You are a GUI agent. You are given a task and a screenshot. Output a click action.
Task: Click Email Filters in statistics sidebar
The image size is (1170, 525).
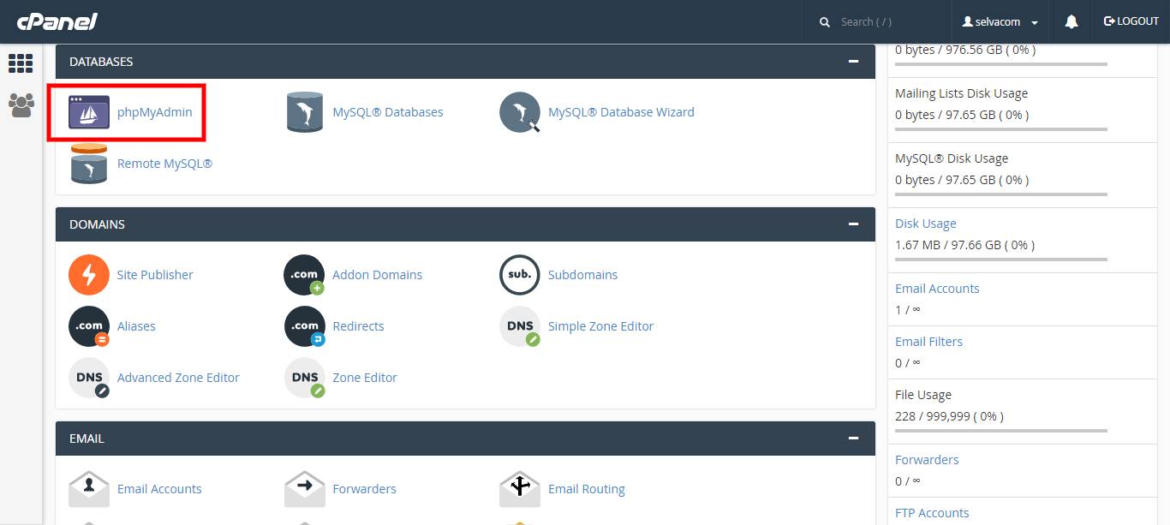click(928, 342)
